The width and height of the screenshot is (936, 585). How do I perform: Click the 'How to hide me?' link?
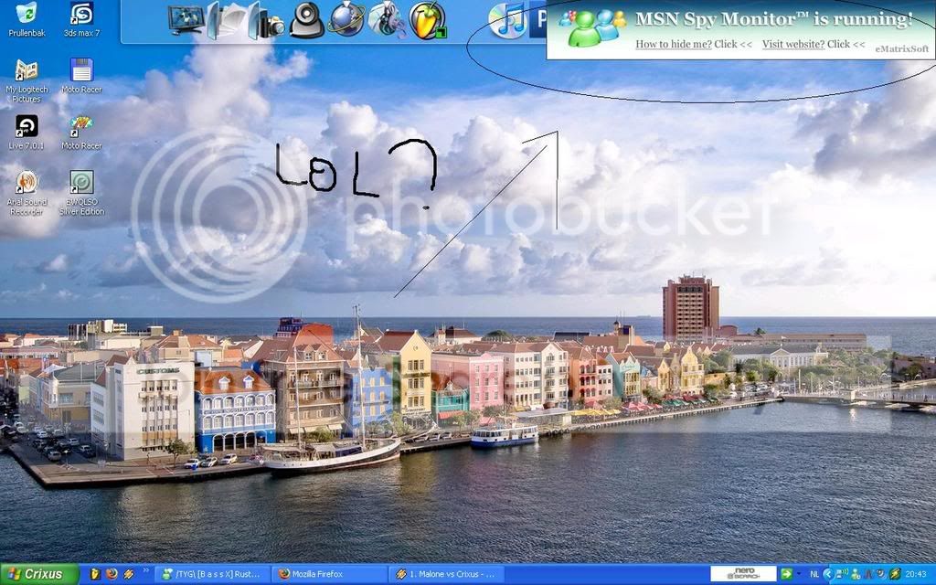[x=674, y=44]
